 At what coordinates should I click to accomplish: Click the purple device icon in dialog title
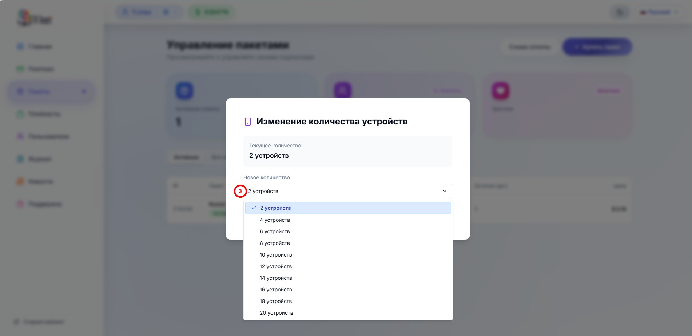[248, 122]
